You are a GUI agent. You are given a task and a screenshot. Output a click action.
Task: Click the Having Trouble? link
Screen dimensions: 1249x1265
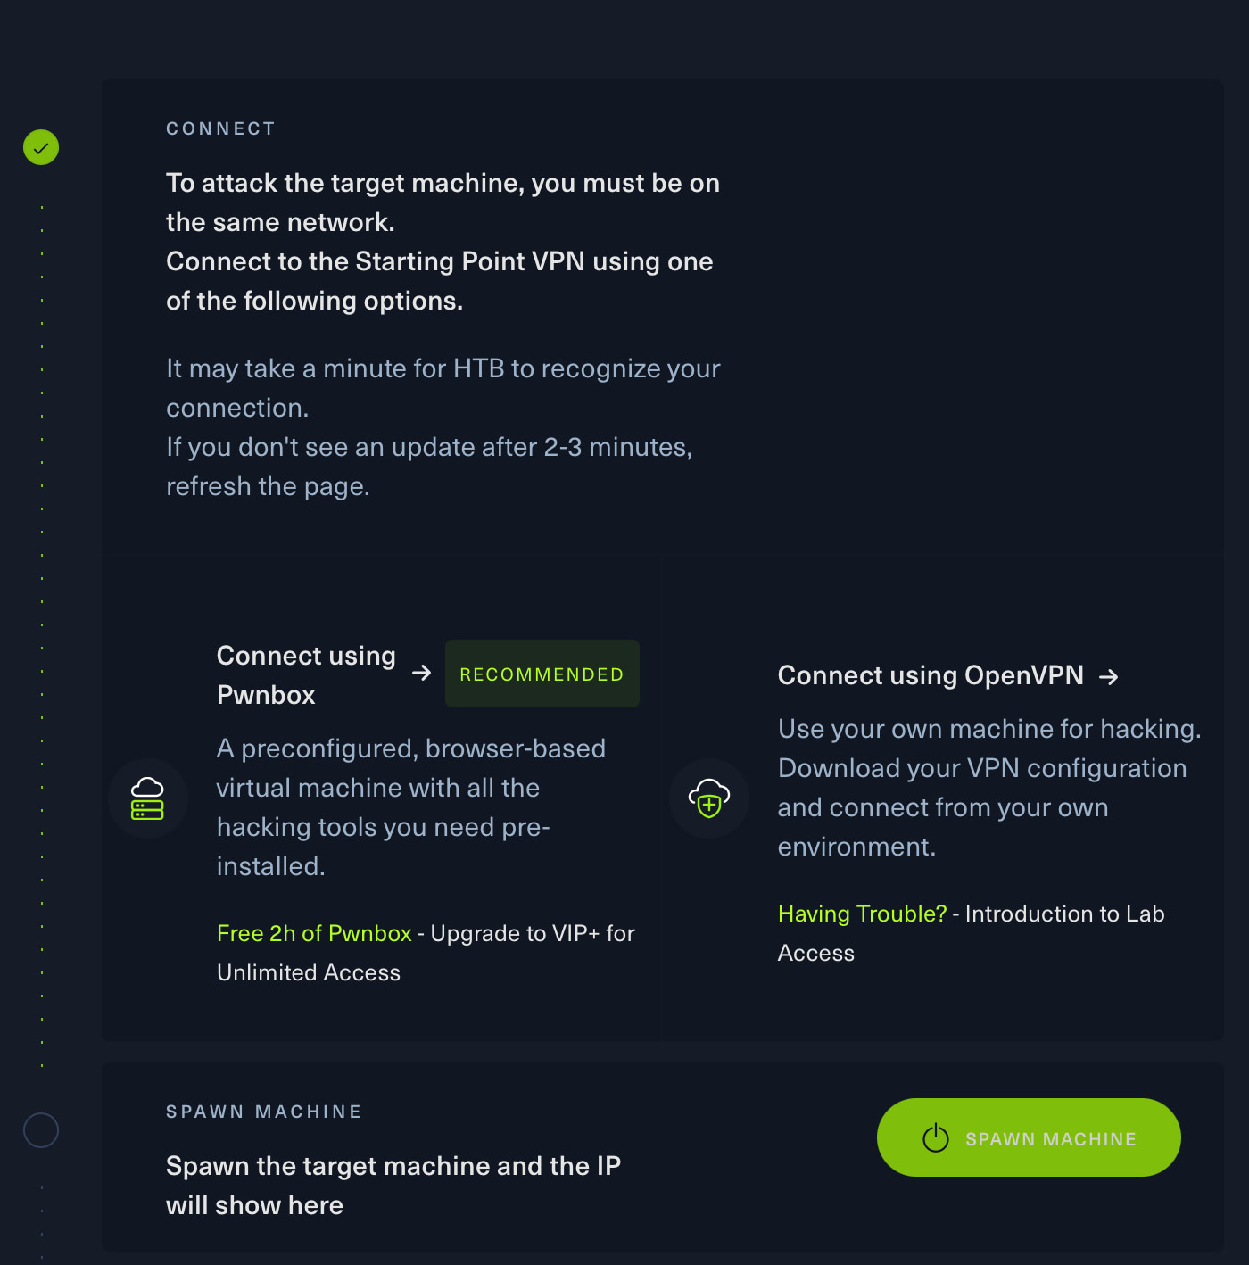coord(862,914)
